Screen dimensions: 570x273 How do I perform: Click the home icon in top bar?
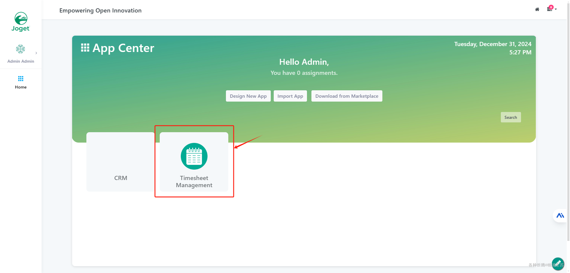tap(537, 10)
